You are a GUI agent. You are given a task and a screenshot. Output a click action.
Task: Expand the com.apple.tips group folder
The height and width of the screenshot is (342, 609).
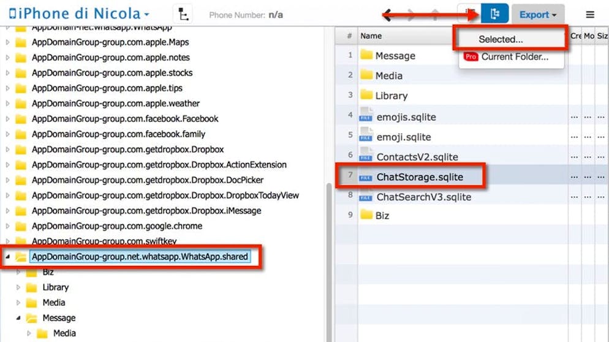point(8,88)
